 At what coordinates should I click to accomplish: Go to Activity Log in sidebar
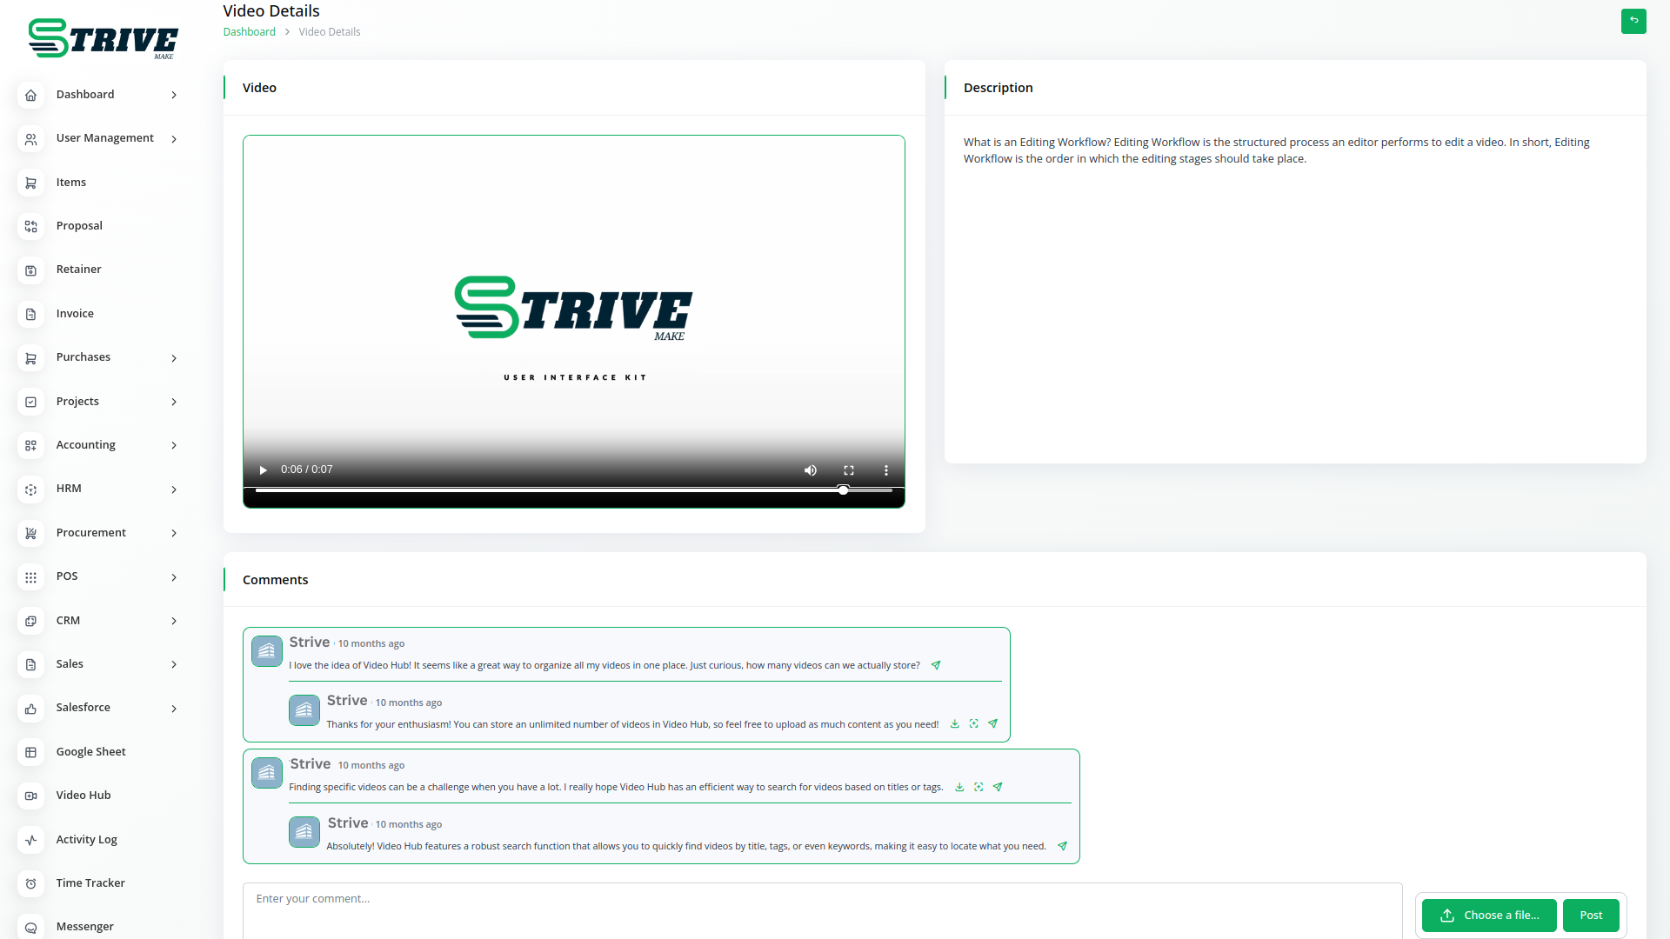(86, 840)
